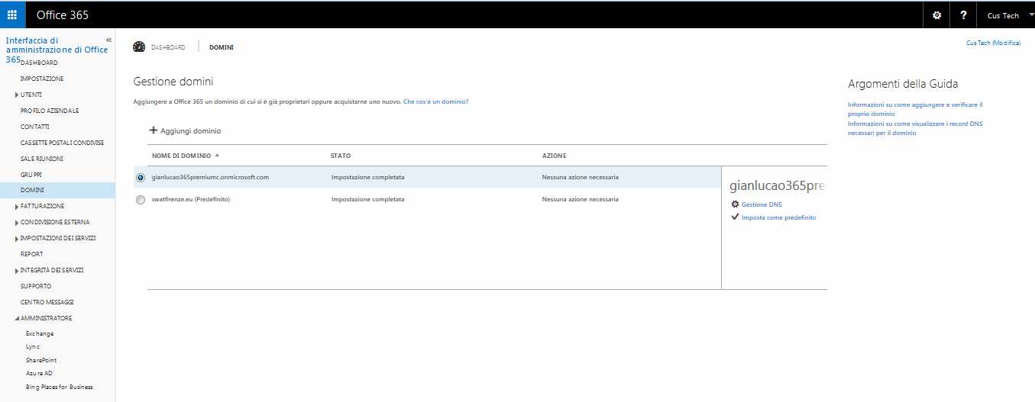Open the Cus Tech account dropdown arrow
This screenshot has width=1035, height=402.
1031,15
